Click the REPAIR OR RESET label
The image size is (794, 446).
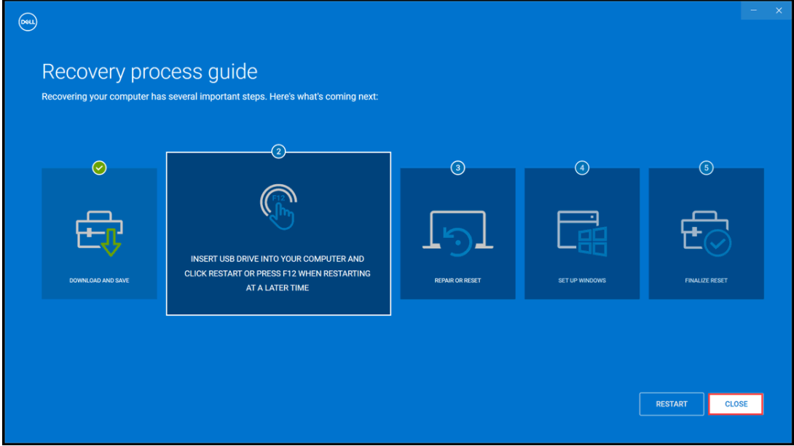(457, 280)
